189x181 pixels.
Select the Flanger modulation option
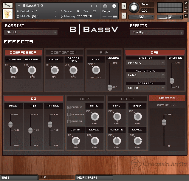[x=69, y=114]
